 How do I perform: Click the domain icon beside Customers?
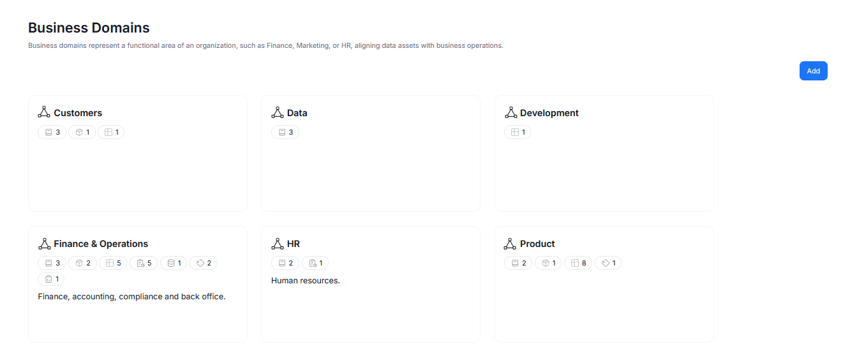[x=44, y=112]
